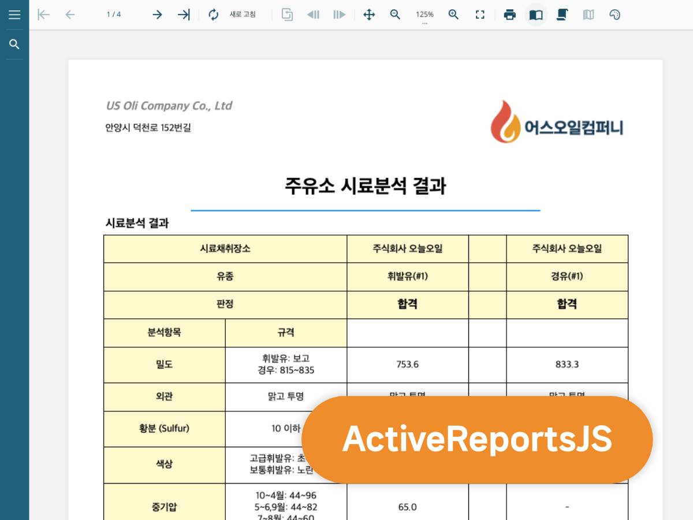Click the search icon in the sidebar

point(14,43)
